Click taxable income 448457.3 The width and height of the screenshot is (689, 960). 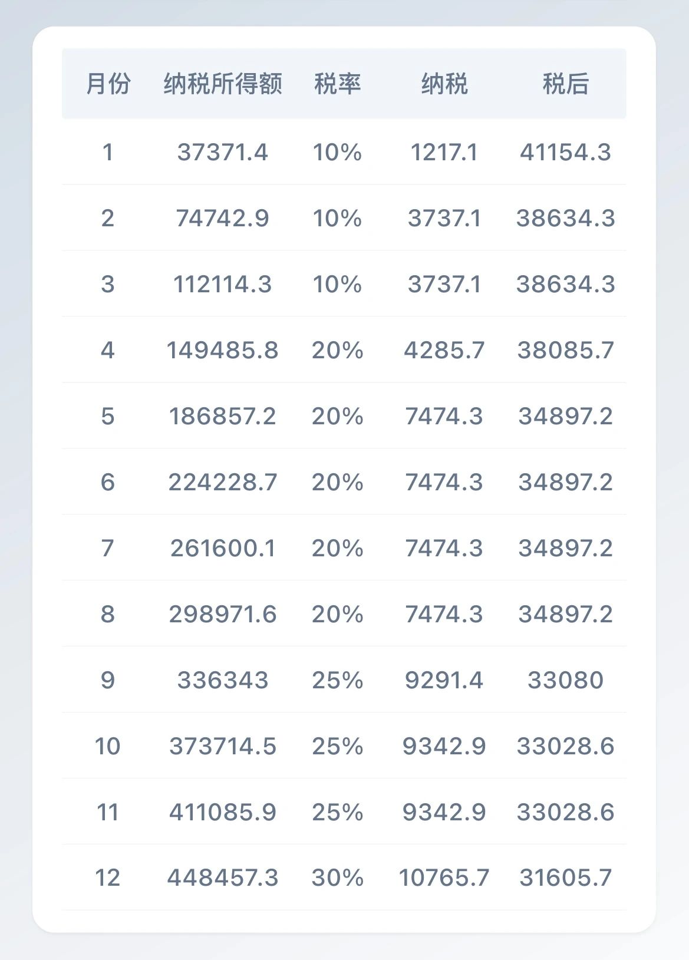point(223,878)
